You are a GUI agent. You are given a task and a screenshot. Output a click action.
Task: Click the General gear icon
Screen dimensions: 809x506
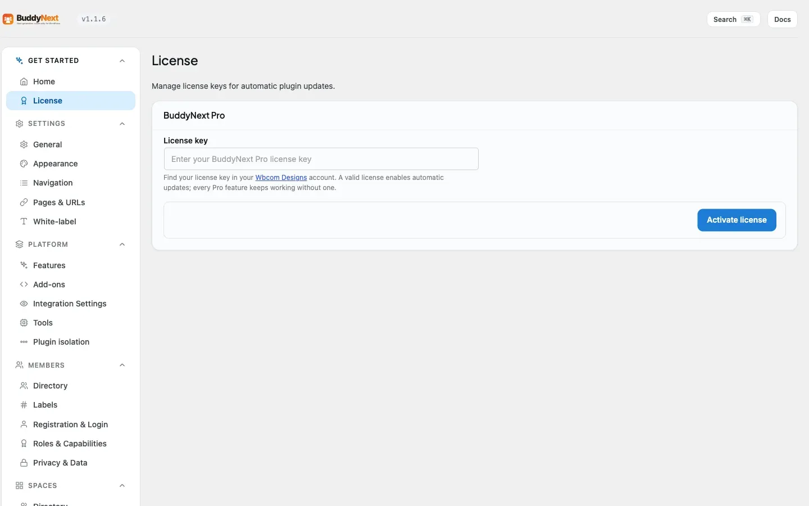coord(24,144)
